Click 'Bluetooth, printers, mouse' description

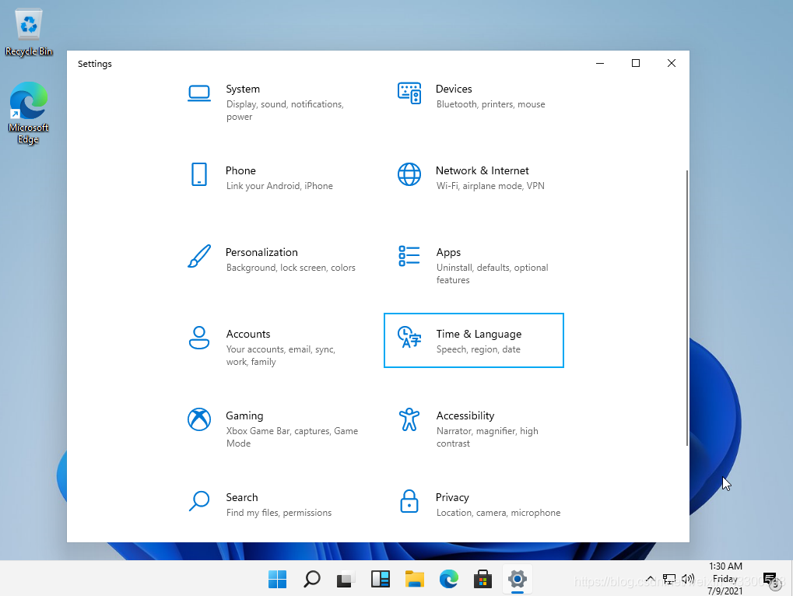(x=490, y=104)
